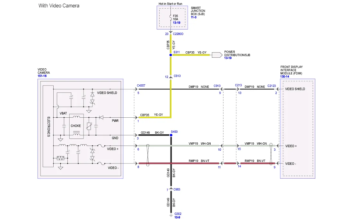This screenshot has width=340, height=219.
Task: Click pin number 7 at connector C983
Action: [167, 190]
